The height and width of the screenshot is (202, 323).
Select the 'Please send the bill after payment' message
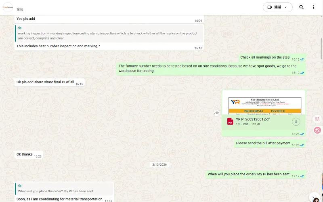(263, 143)
